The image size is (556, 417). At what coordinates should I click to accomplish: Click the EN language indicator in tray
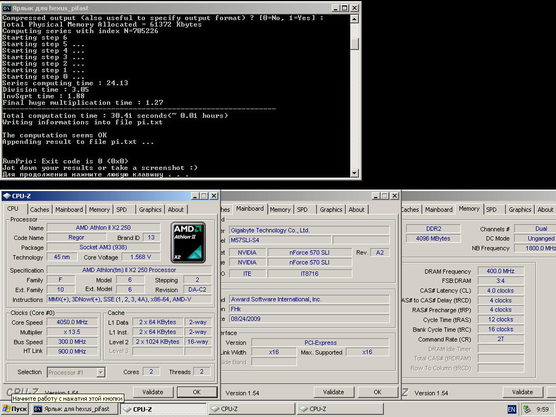(511, 409)
